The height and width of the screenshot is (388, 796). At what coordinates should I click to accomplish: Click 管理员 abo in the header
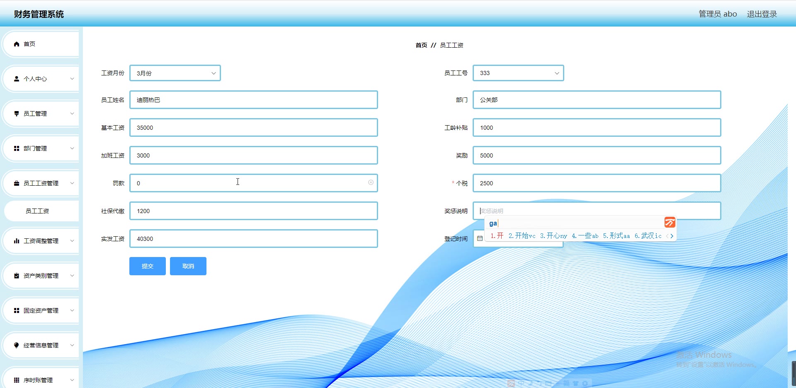click(x=718, y=14)
